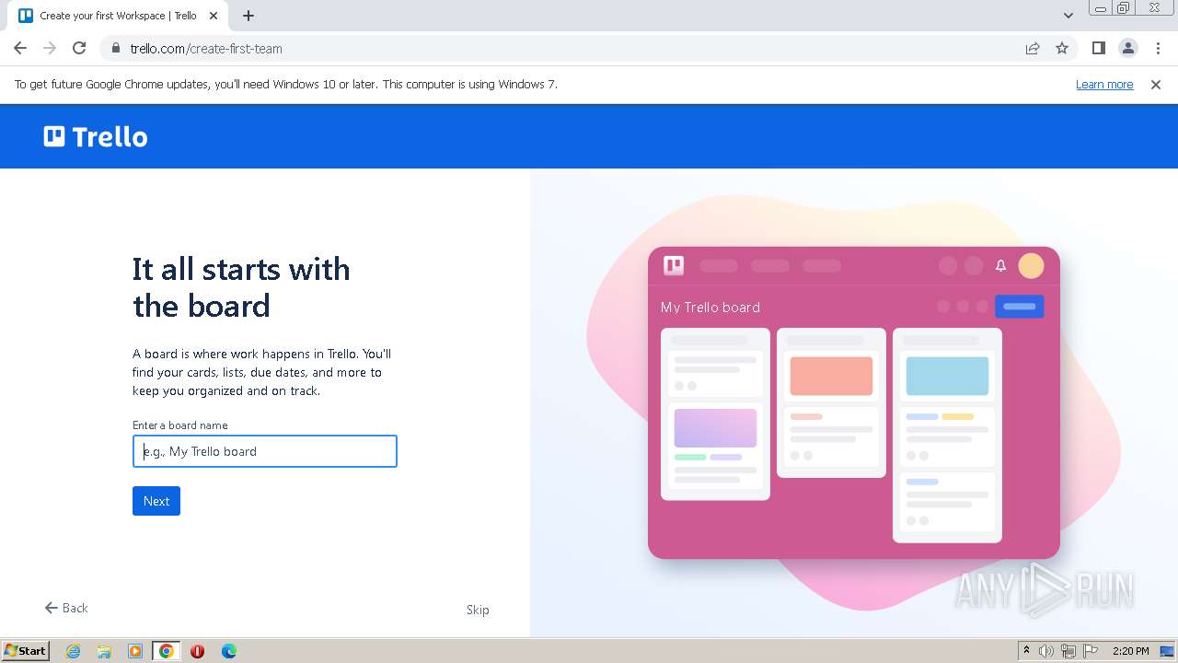Click the padlock site info icon
The height and width of the screenshot is (663, 1178).
point(116,49)
